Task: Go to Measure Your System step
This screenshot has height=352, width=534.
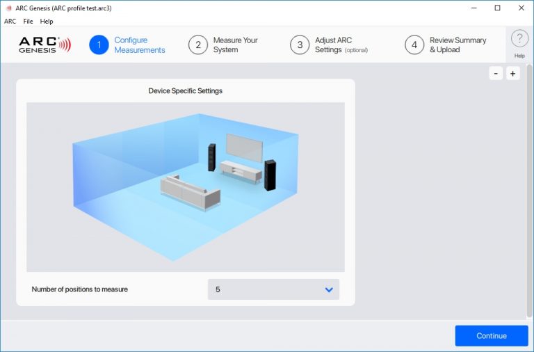Action: (x=234, y=45)
